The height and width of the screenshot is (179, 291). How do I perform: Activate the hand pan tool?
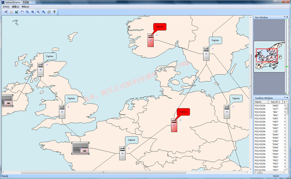22,12
